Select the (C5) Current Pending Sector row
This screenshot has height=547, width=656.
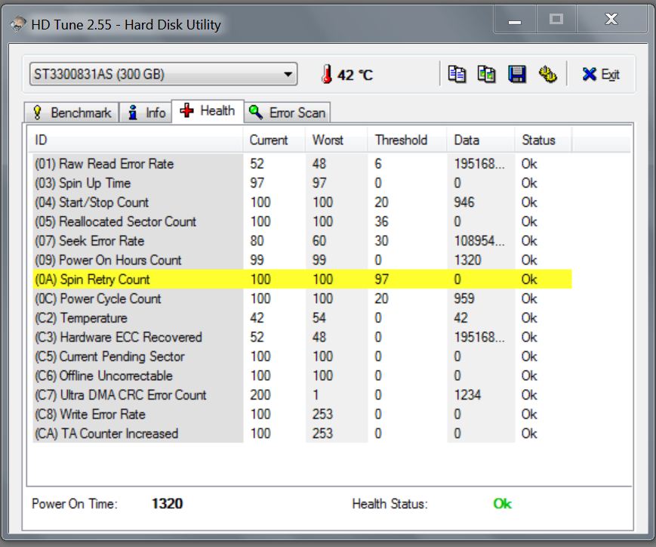[302, 357]
